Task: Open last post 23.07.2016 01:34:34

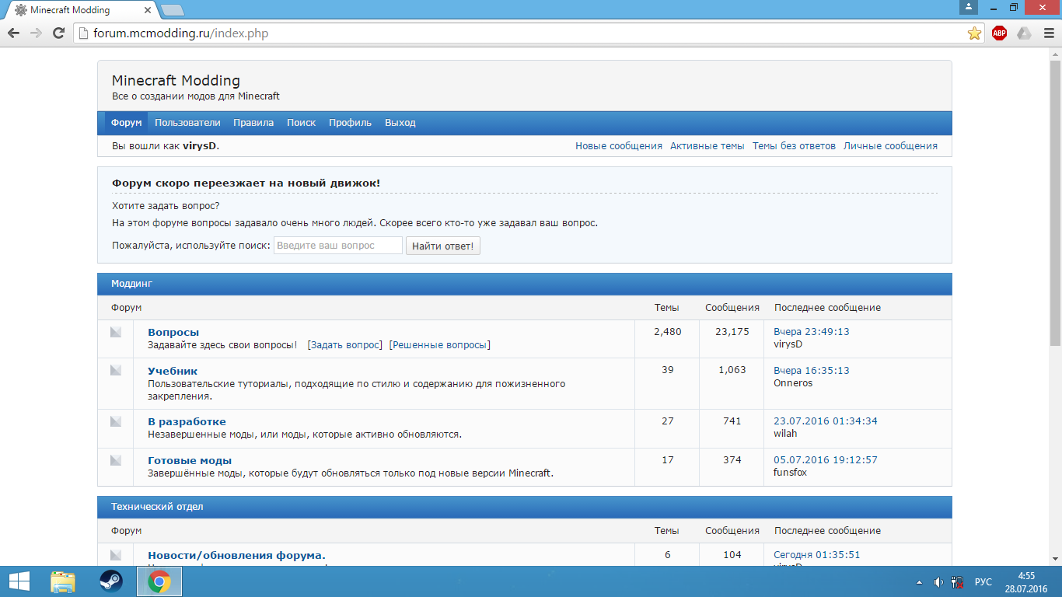Action: pos(826,421)
